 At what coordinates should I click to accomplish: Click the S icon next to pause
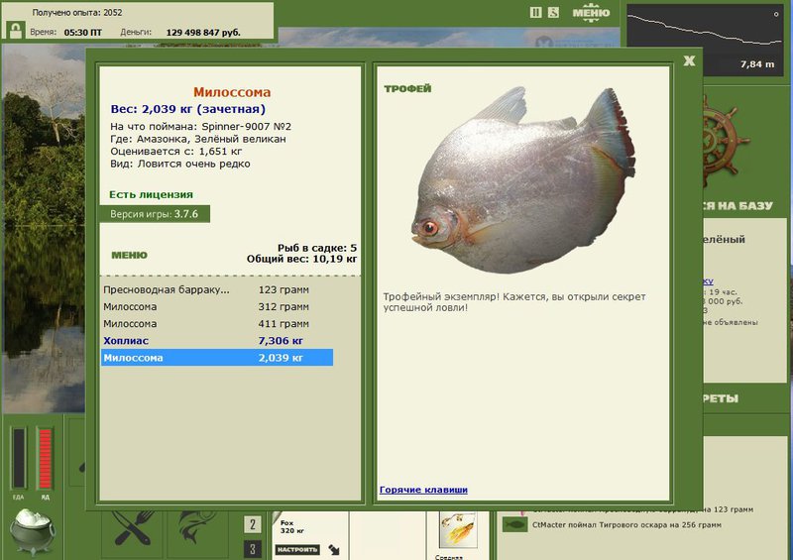pyautogui.click(x=553, y=13)
